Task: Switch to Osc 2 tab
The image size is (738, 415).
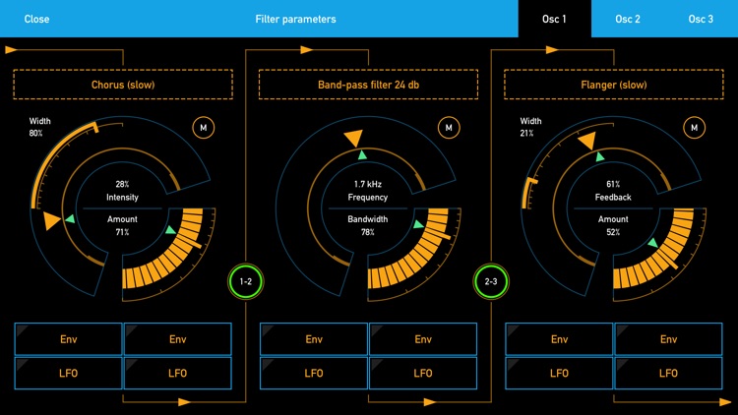Action: coord(628,19)
